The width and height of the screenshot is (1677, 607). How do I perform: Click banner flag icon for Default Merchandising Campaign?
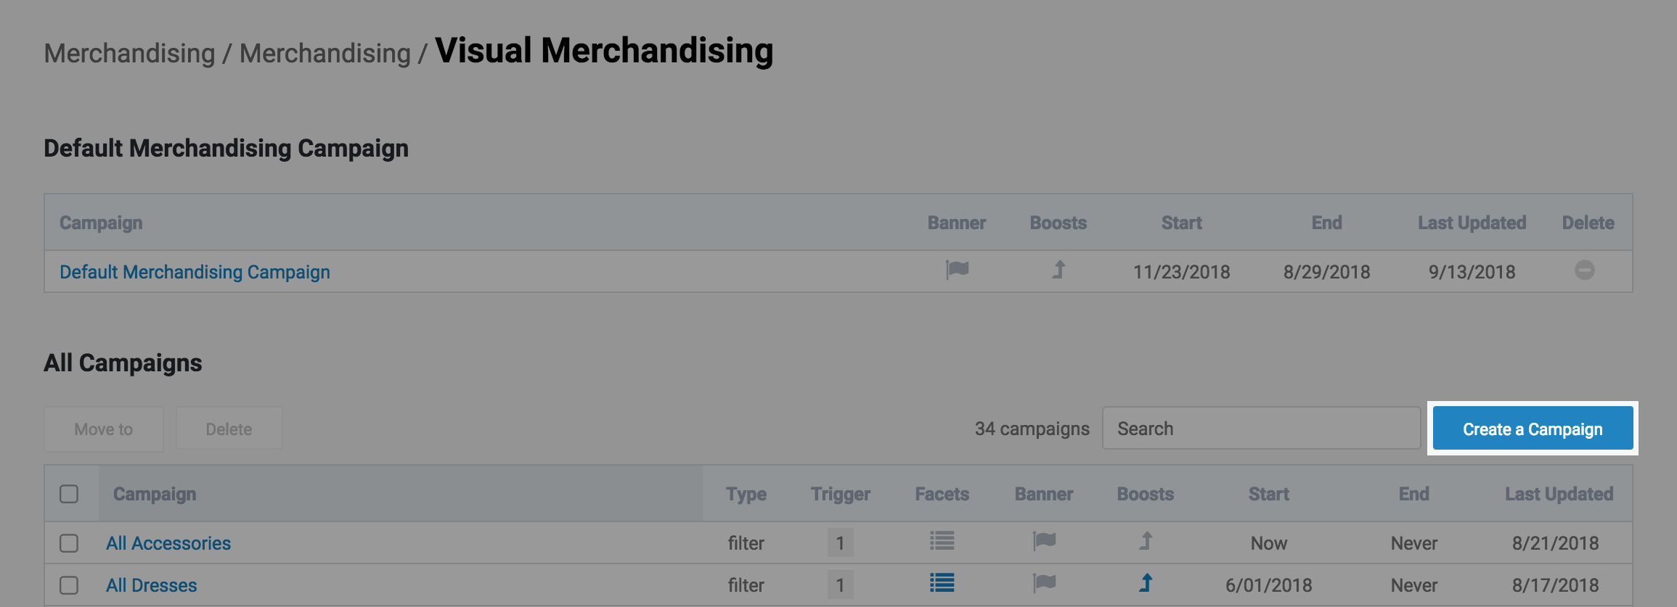(957, 271)
